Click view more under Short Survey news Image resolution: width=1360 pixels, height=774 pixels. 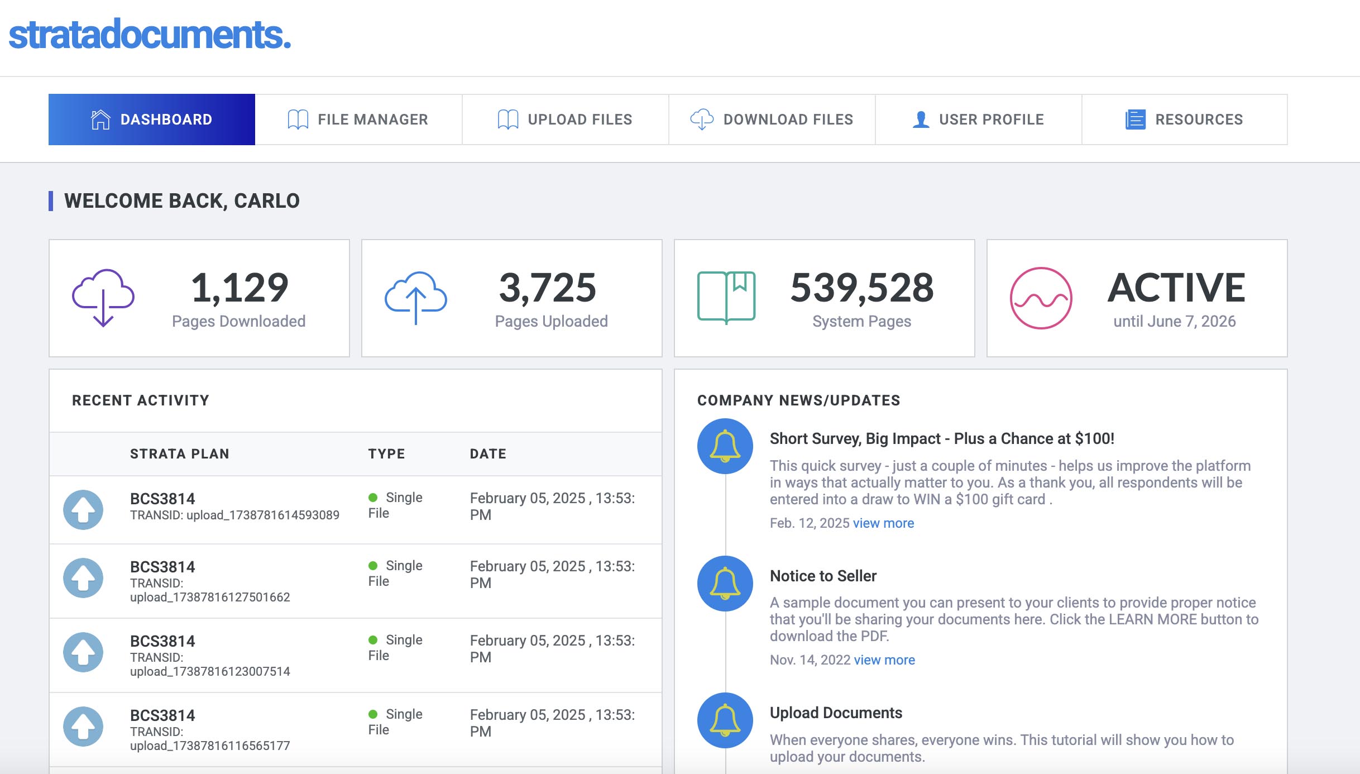883,523
